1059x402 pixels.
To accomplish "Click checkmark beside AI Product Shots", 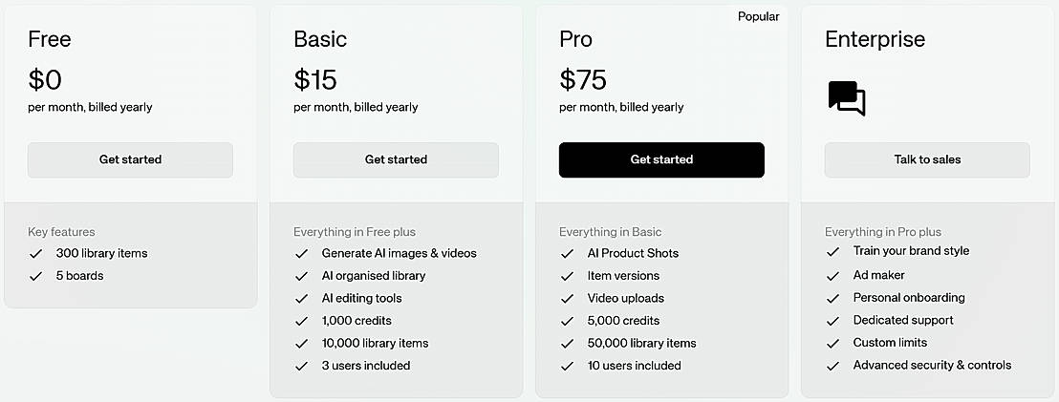I will point(567,254).
